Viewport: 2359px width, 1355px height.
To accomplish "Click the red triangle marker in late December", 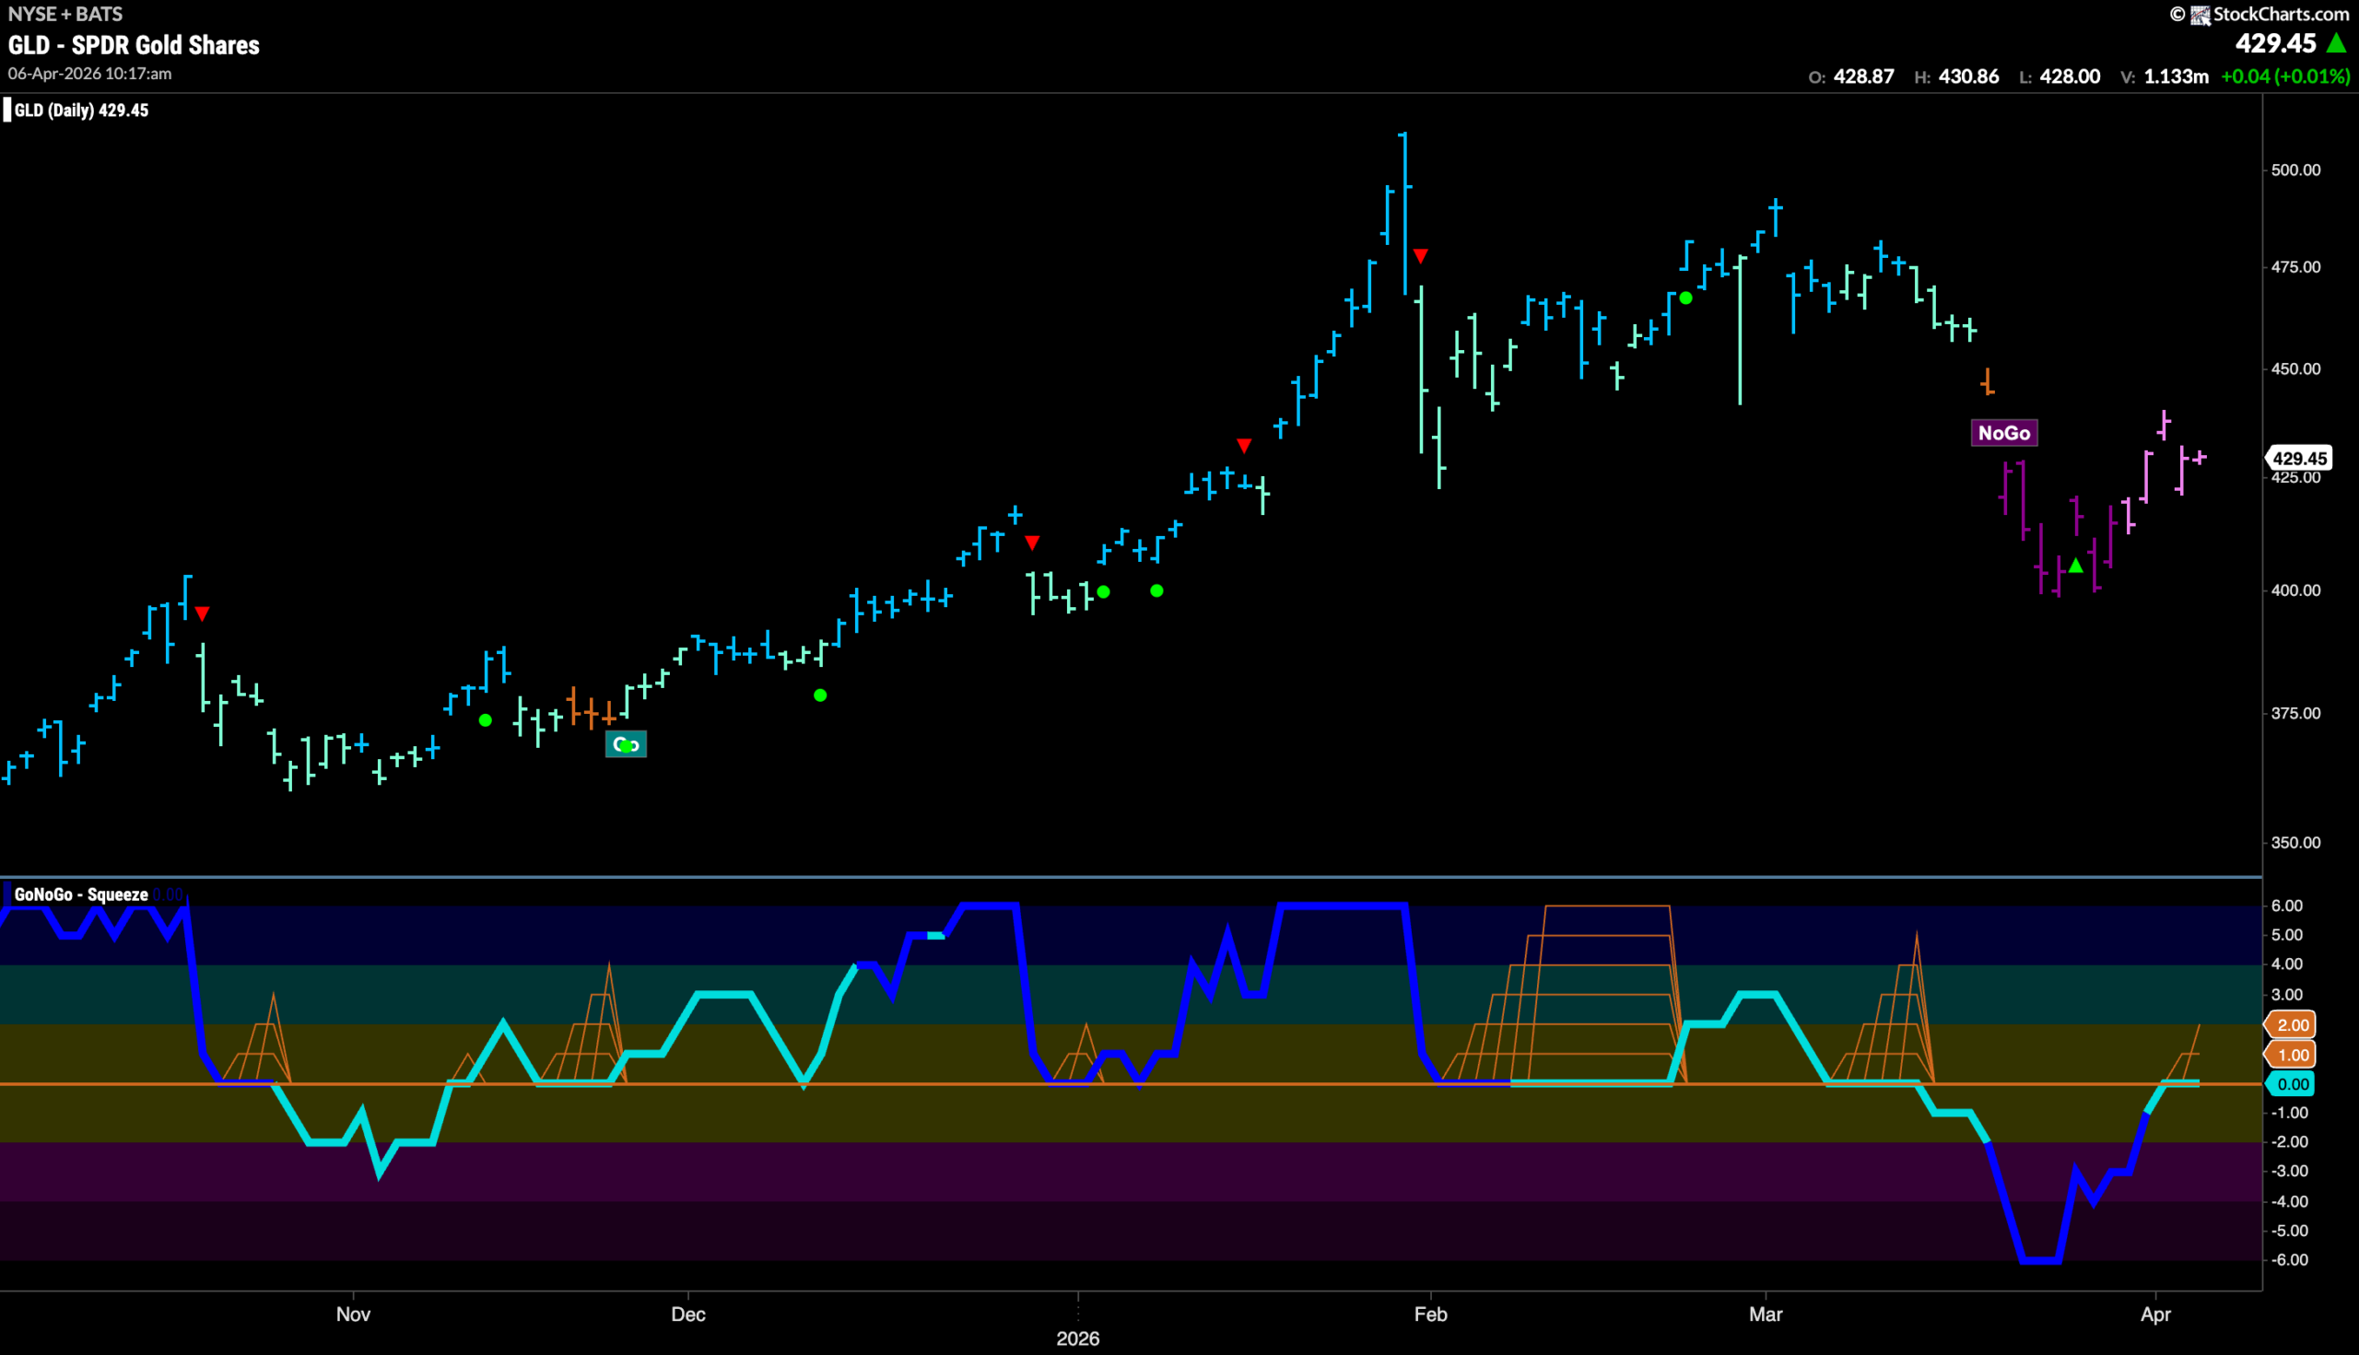I will [1031, 543].
